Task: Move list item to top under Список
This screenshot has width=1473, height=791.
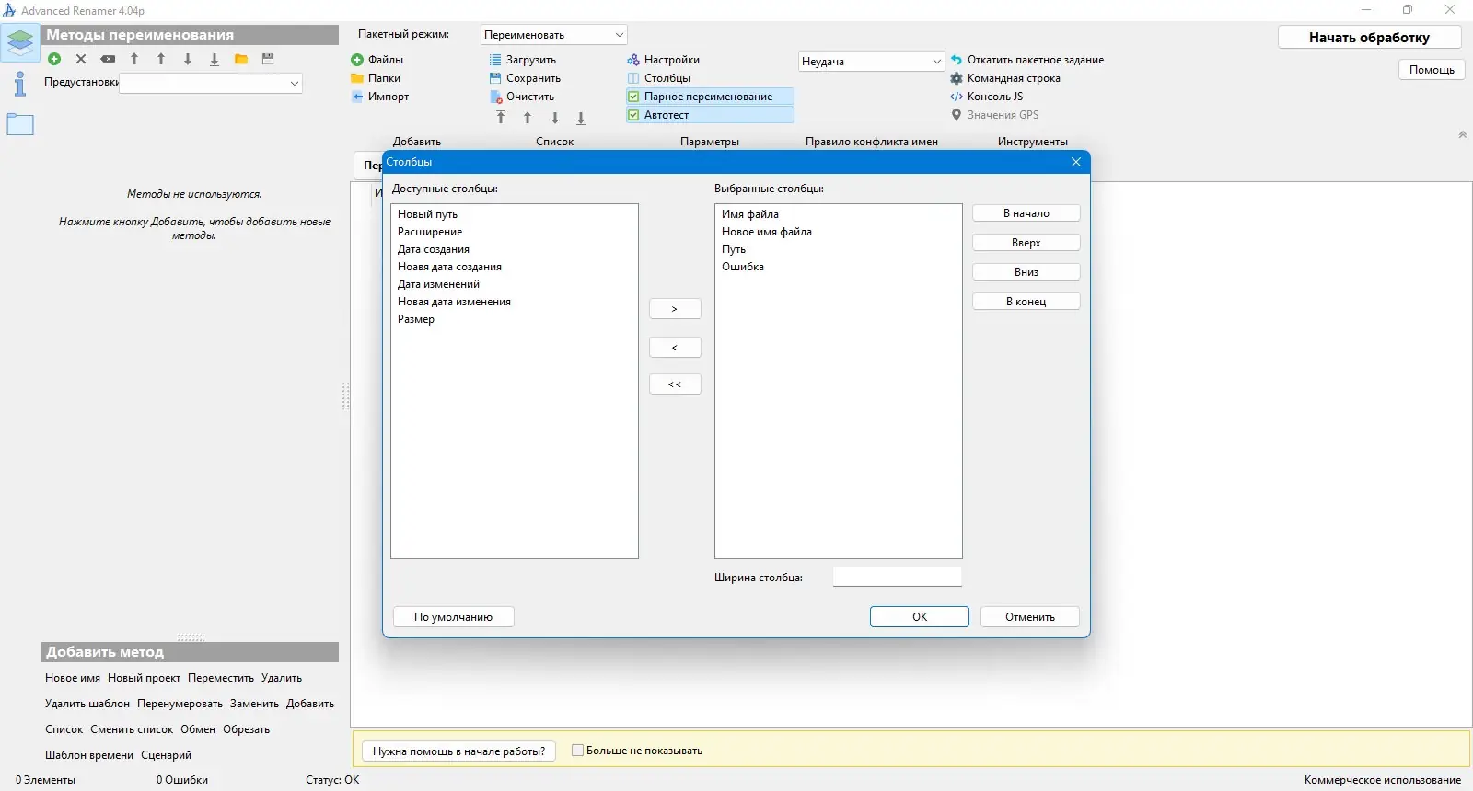Action: tap(501, 118)
